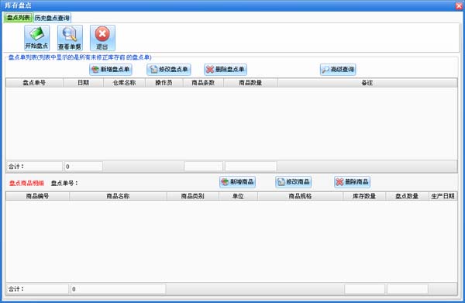Click the 新增商品 button
Viewport: 465px width, 303px height.
pyautogui.click(x=238, y=182)
